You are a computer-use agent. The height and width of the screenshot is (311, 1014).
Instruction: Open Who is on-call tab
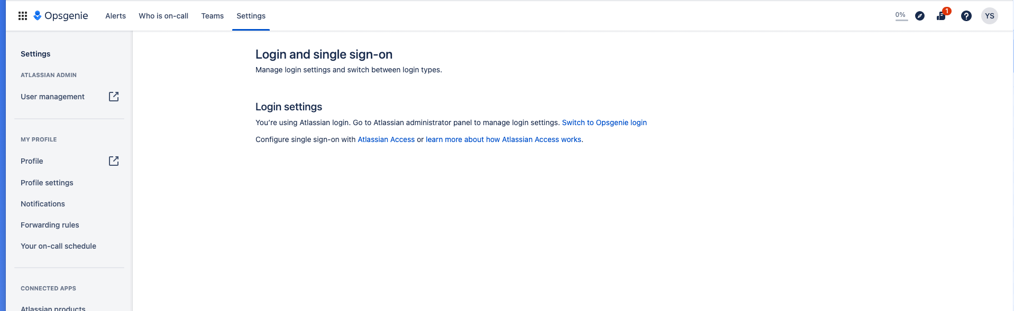click(163, 16)
